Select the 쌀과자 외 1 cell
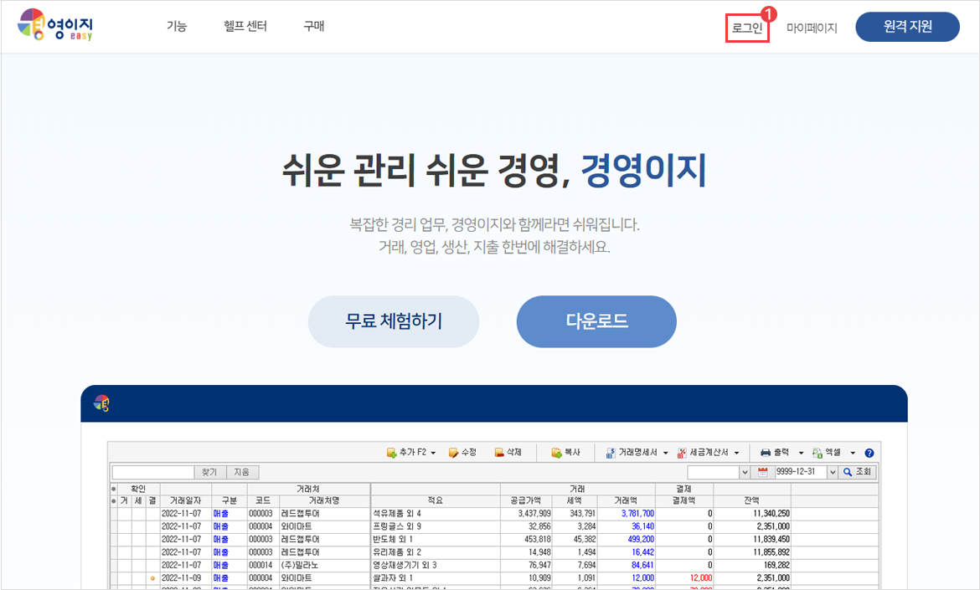Screen dimensions: 980x590 [436, 578]
